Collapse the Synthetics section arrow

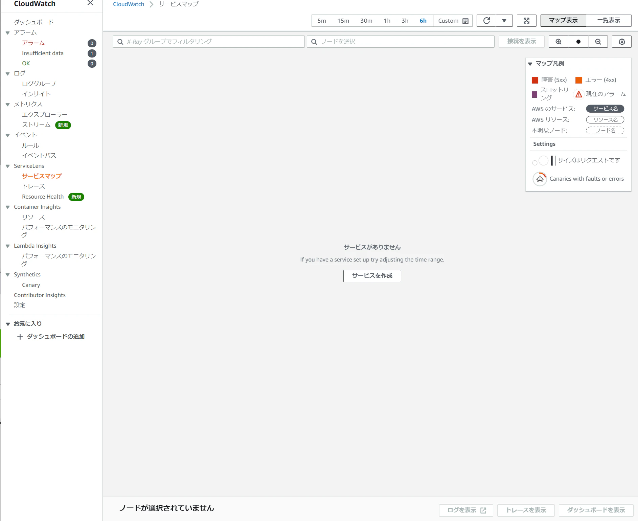[8, 275]
